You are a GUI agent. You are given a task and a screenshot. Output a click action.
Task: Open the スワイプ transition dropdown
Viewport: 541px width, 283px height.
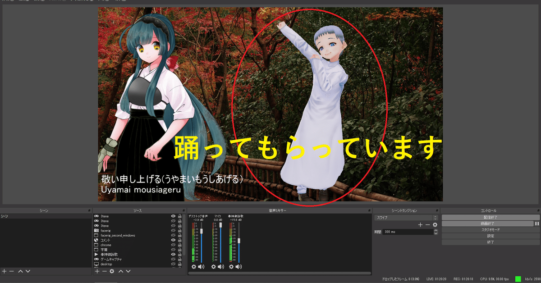coord(406,218)
